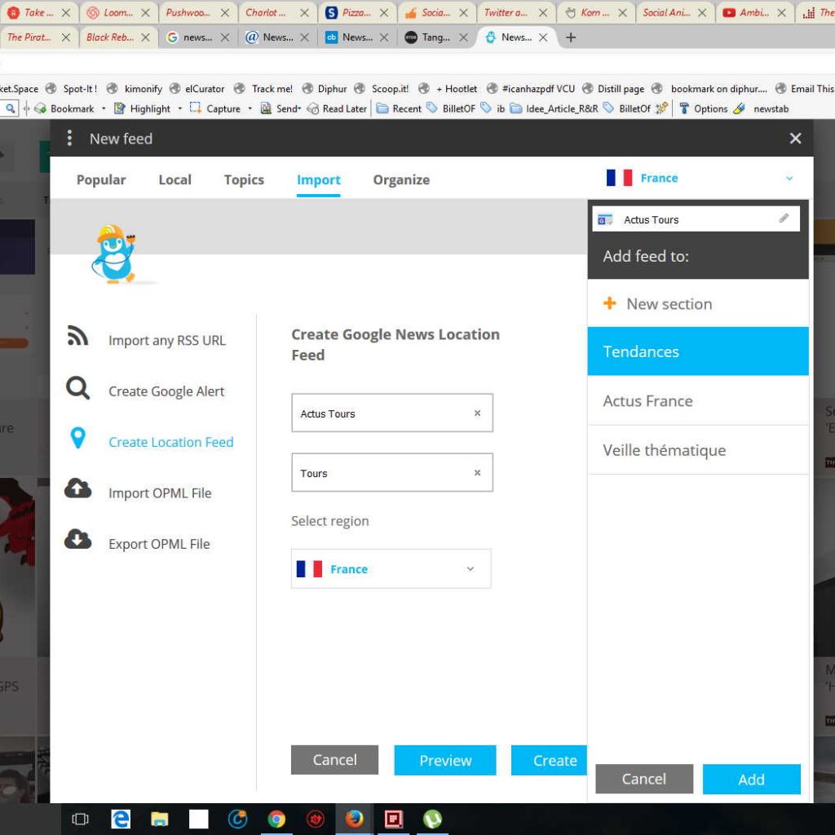This screenshot has height=835, width=835.
Task: Open a new browser tab
Action: pos(570,38)
